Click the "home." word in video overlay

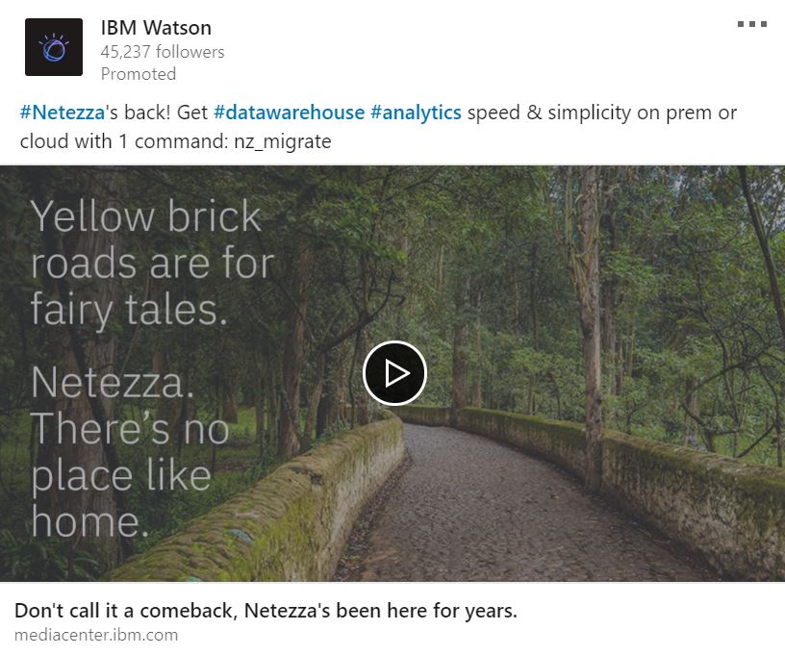[89, 522]
